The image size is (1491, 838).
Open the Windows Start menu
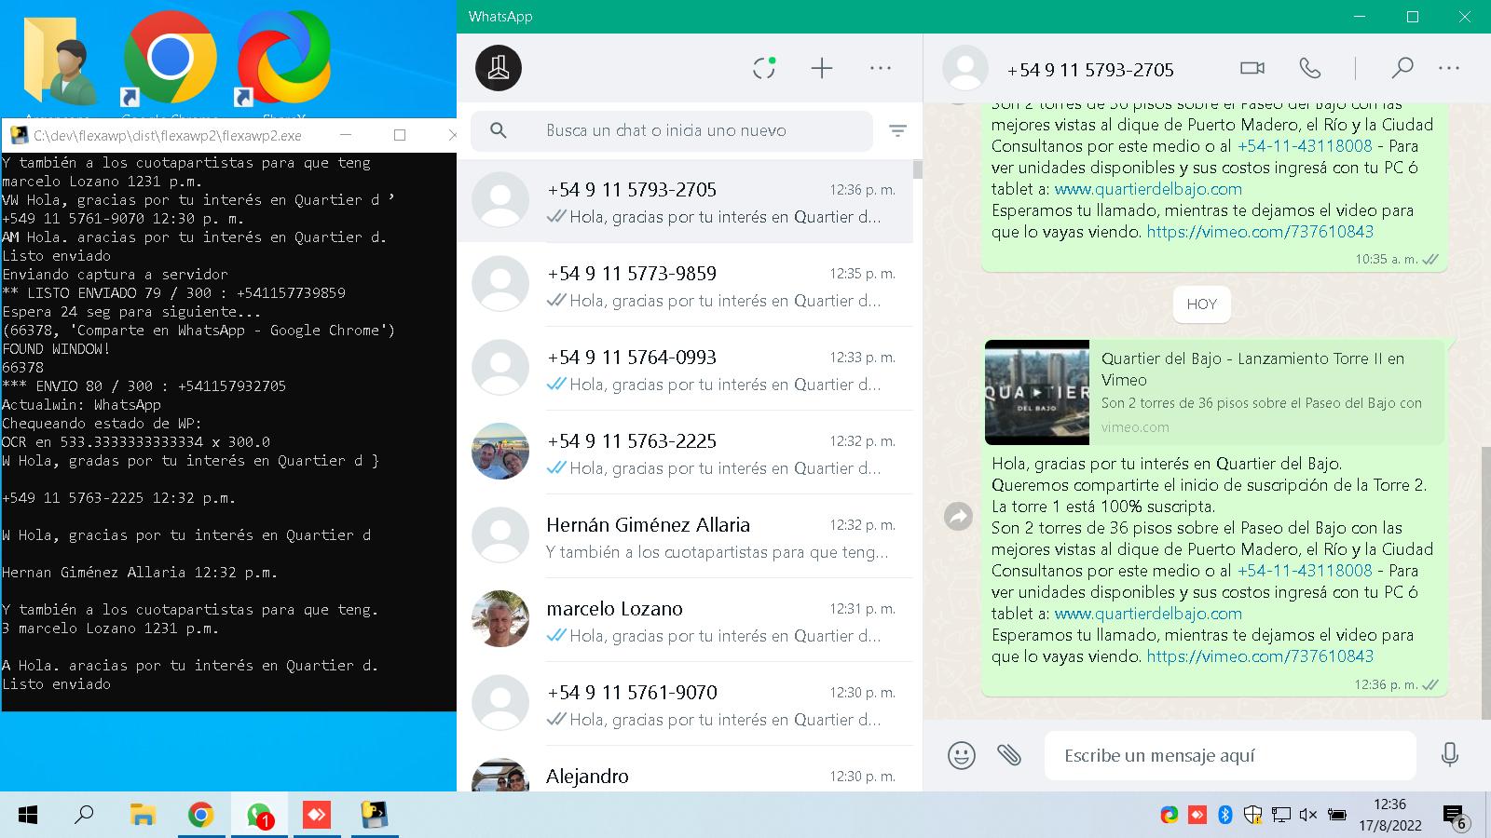coord(28,816)
